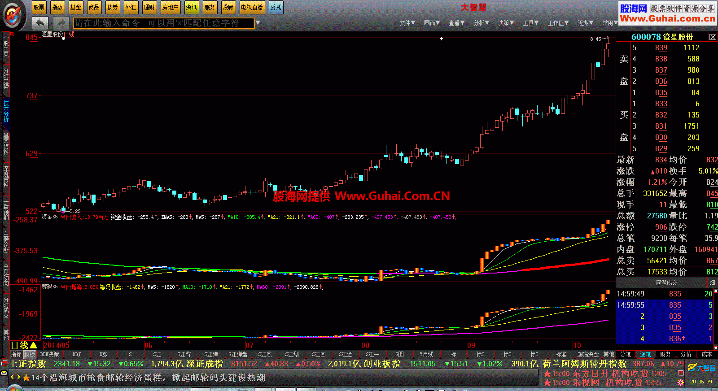Open the 14个沿海城市 news headline
The width and height of the screenshot is (718, 391).
(148, 378)
